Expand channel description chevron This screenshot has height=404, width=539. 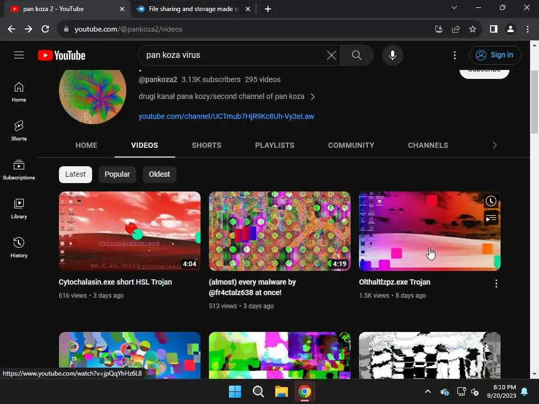click(313, 97)
